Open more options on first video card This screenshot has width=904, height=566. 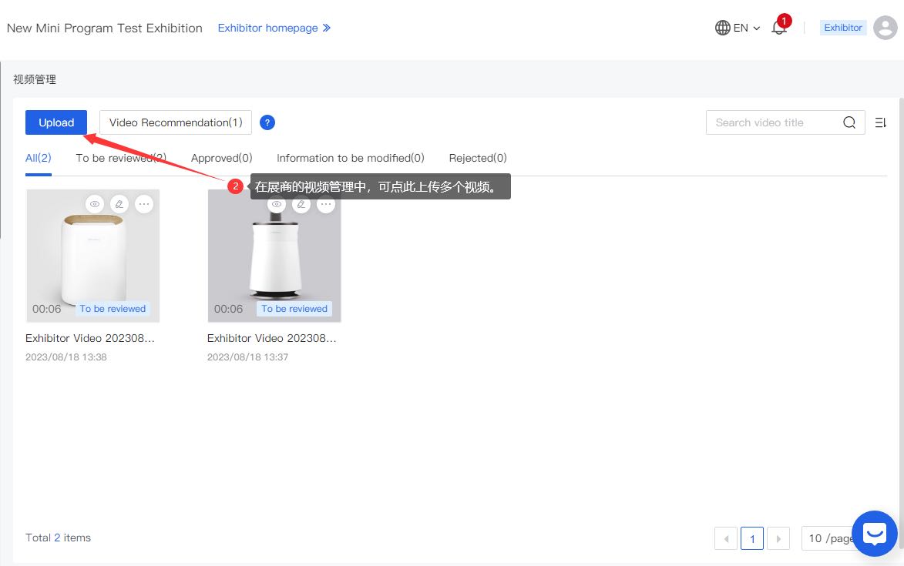(x=144, y=204)
